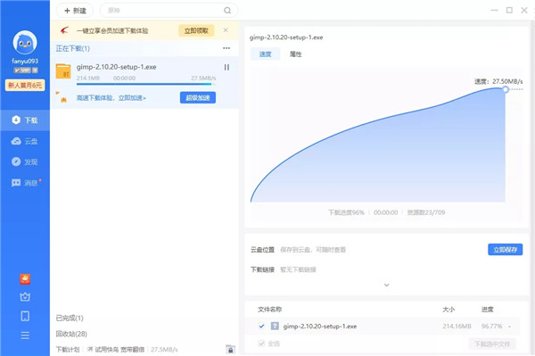Maximize the window
Viewport: 535px width, 356px height.
(x=509, y=10)
